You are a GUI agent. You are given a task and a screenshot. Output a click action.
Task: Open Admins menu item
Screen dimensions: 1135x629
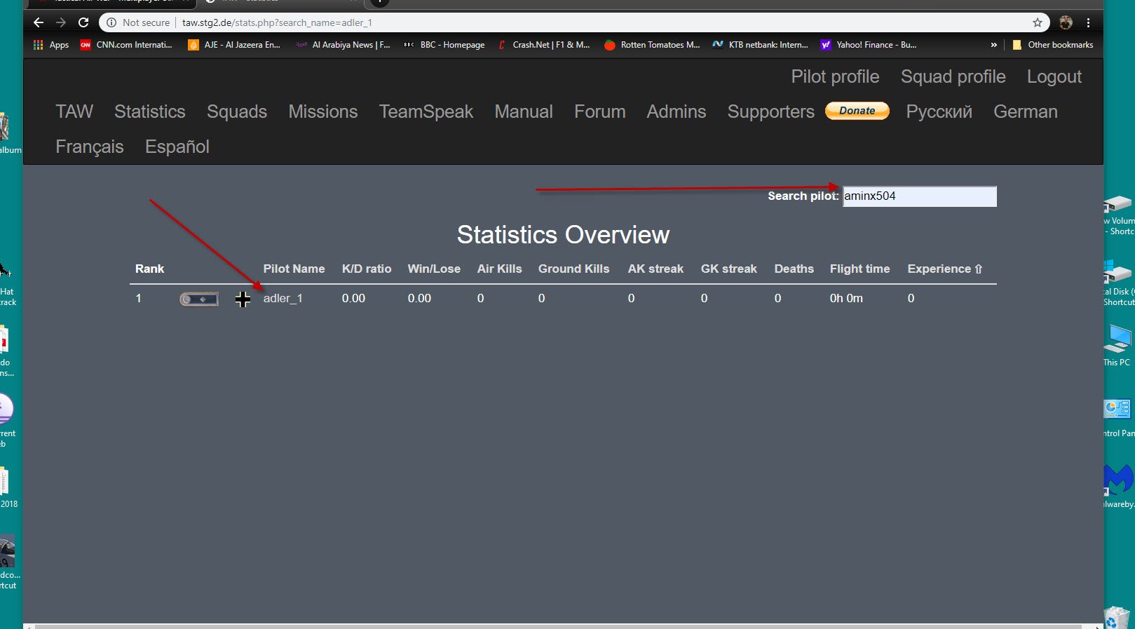677,111
